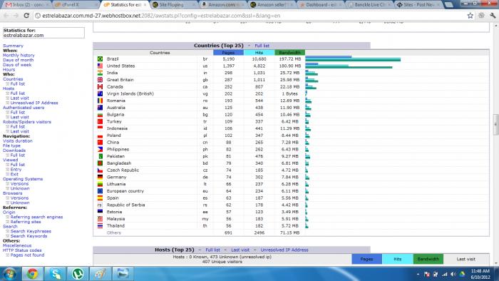Viewport: 499px width, 281px height.
Task: Click HTTP Status codes link
Action: click(x=22, y=250)
